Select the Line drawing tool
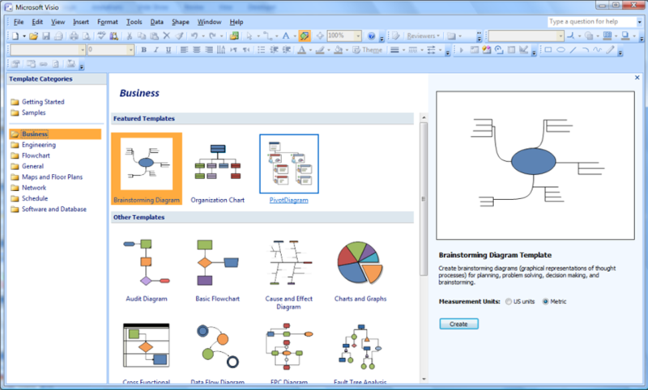Screen dimensions: 648x390 [x=573, y=50]
